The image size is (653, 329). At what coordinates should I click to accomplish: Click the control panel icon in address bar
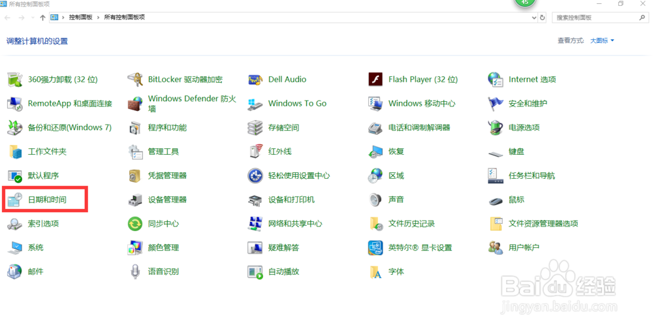point(54,18)
